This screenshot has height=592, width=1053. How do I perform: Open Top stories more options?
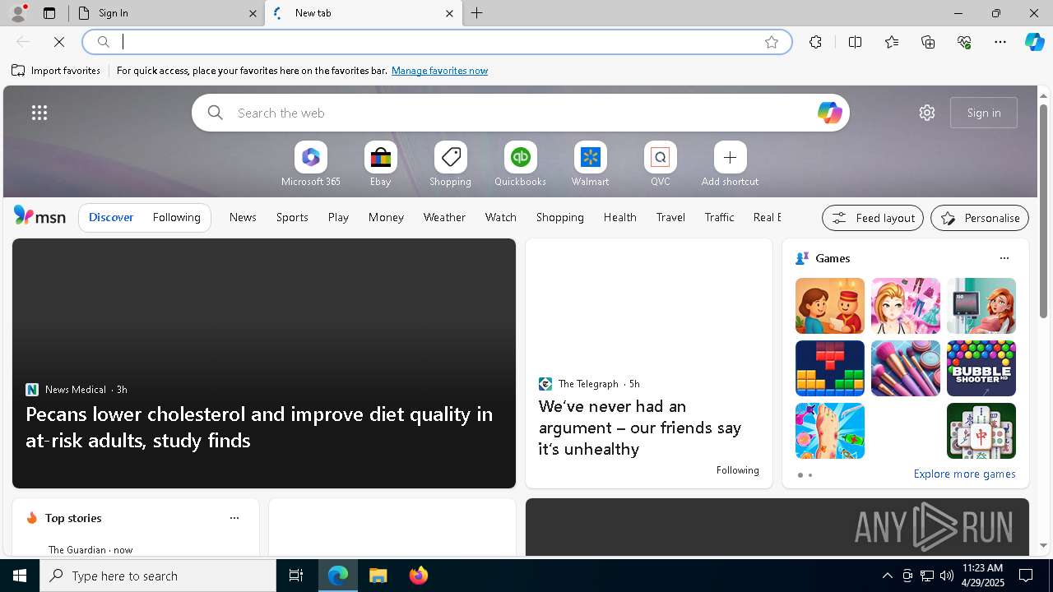click(x=234, y=518)
